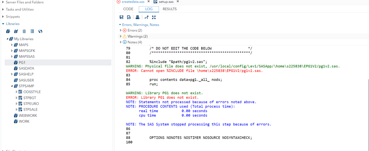Open table Properties icon in Libraries toolbar

[x=33, y=31]
